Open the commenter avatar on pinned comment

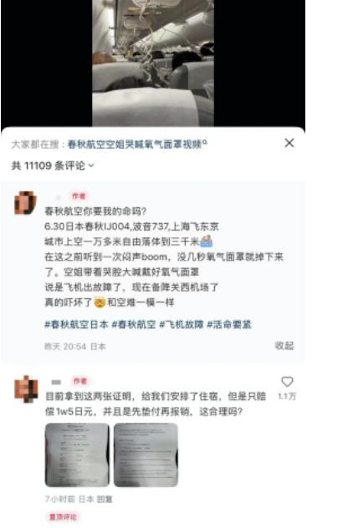click(26, 388)
